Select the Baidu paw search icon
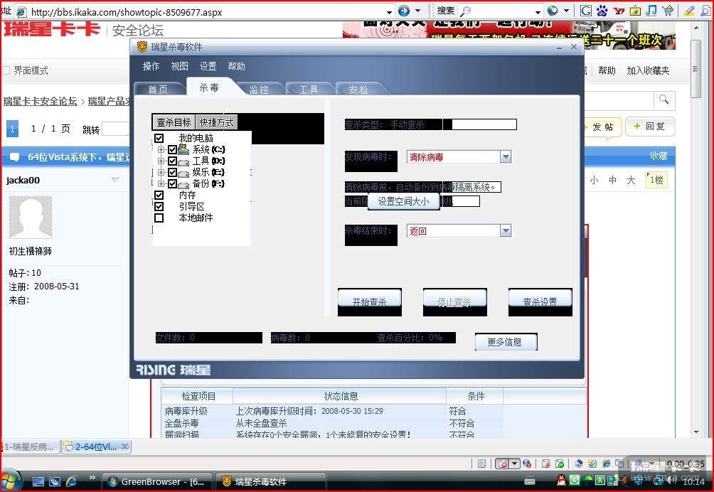The width and height of the screenshot is (714, 492). click(x=602, y=10)
